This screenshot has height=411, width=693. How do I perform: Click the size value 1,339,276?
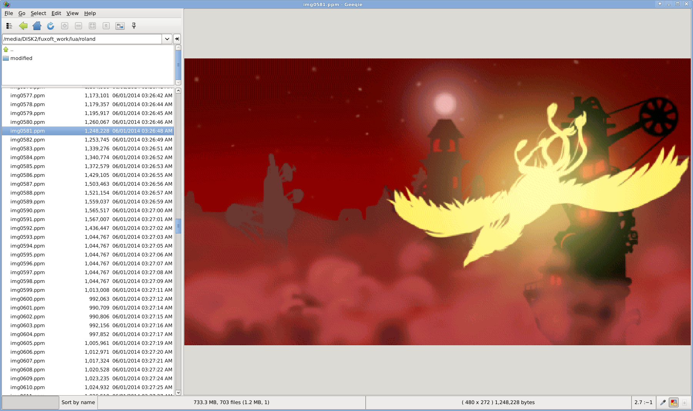coord(97,149)
